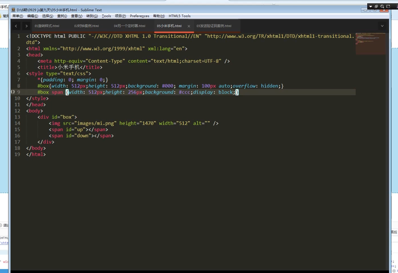
Task: Switch to the 03发送验证码案例.html tab
Action: click(214, 26)
